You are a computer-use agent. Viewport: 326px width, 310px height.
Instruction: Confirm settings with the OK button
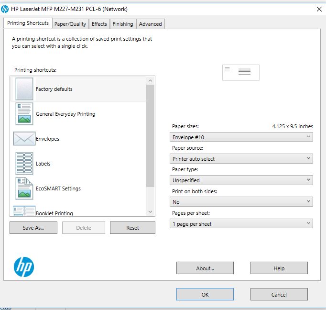[x=205, y=294]
